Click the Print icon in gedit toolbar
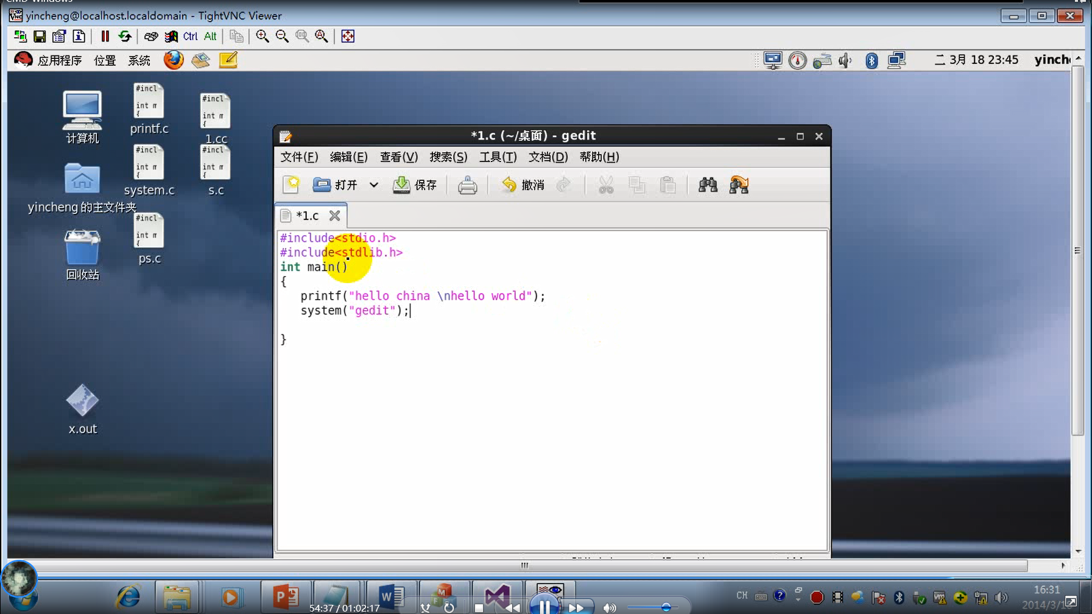The height and width of the screenshot is (614, 1092). click(467, 185)
